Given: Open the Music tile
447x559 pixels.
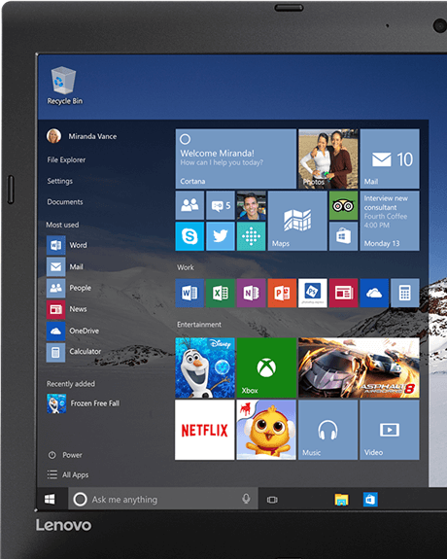Looking at the screenshot, I should (327, 430).
